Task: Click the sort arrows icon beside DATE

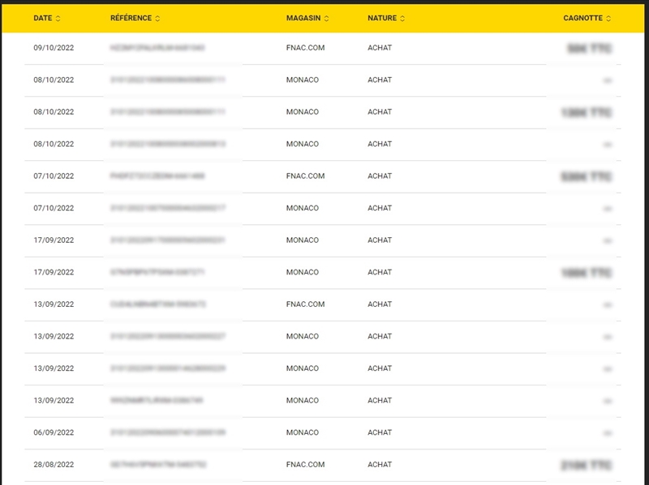Action: click(58, 19)
